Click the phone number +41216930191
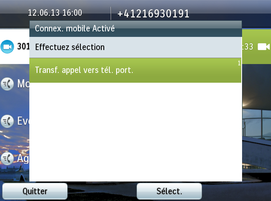Viewport: 271px width, 201px height. tap(153, 14)
